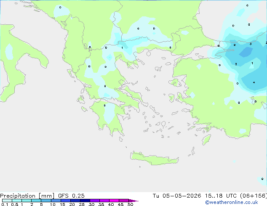
Task: Click the 0.1–0.5 mm legend color swatch
Action: pyautogui.click(x=7, y=201)
